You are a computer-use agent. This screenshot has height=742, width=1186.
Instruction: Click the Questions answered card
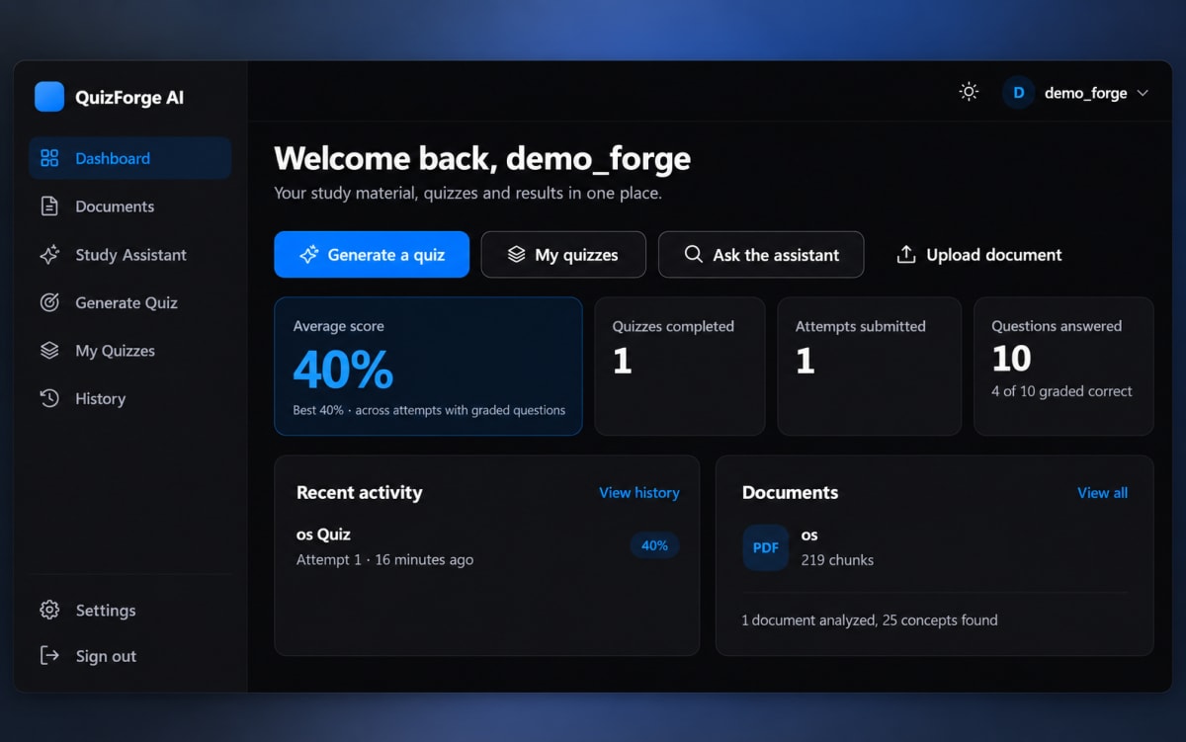[x=1063, y=367]
